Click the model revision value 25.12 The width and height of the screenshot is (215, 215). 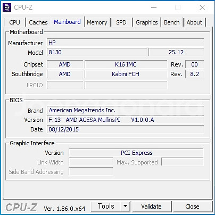pos(176,52)
